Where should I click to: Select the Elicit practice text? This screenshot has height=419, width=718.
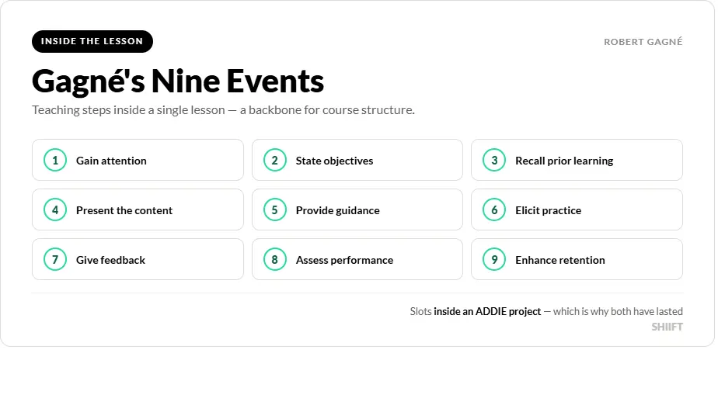pos(548,210)
